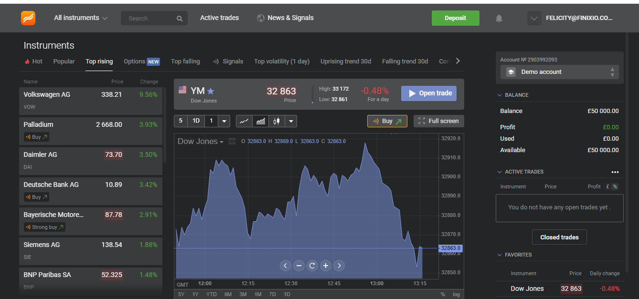Select Siemens AG instrument row
639x299 pixels.
[x=91, y=250]
